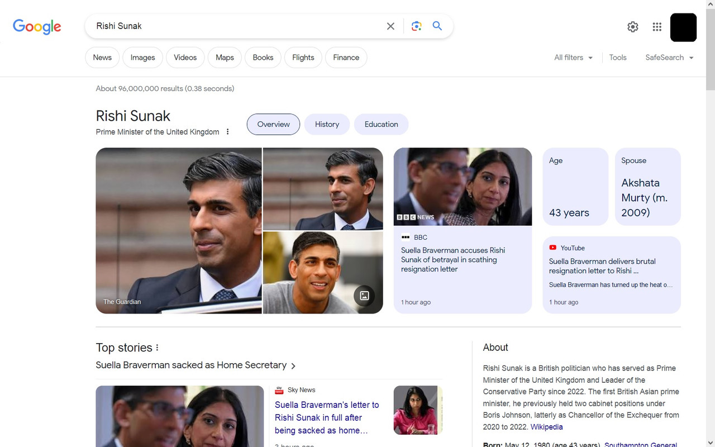This screenshot has width=715, height=447.
Task: Click The Guardian photo of Rishi Sunak
Action: [x=179, y=230]
